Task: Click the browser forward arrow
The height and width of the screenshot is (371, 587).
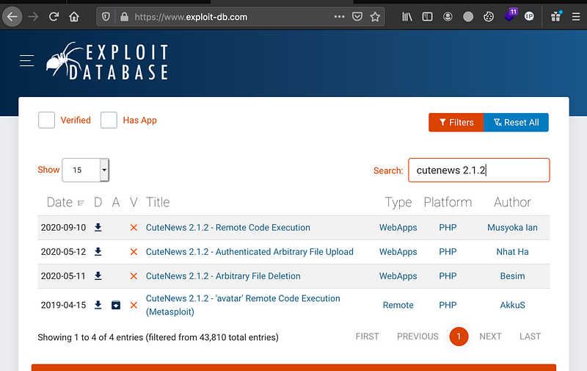Action: point(33,17)
